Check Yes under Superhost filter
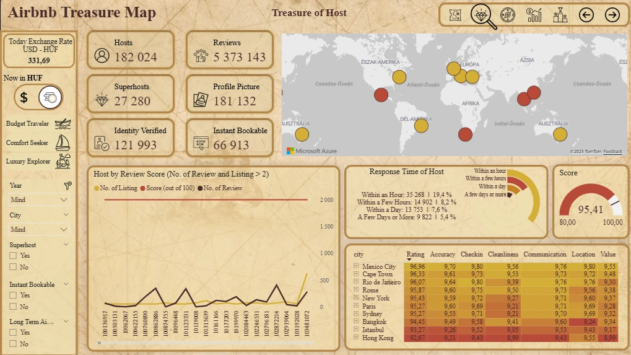Image resolution: width=631 pixels, height=355 pixels. (x=14, y=256)
